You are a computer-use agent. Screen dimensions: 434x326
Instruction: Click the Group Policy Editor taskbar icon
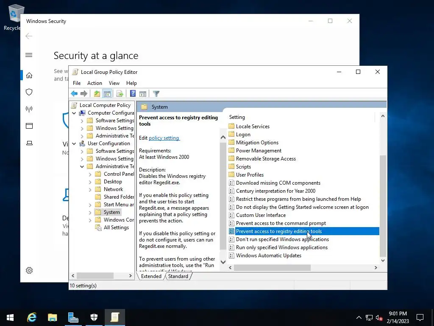[x=114, y=317]
